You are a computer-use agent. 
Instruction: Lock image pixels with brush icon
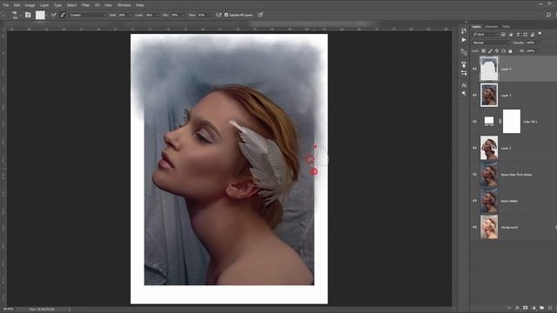coord(490,51)
